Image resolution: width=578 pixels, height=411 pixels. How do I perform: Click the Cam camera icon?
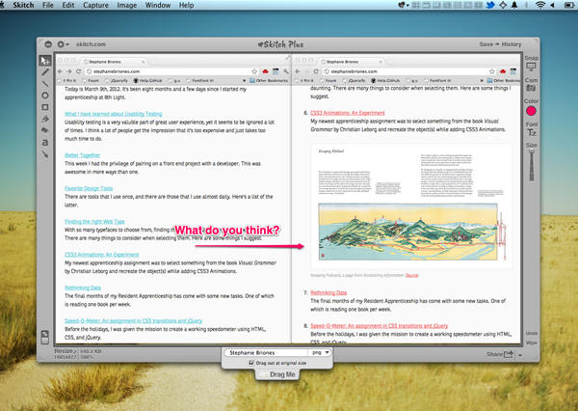tap(531, 88)
